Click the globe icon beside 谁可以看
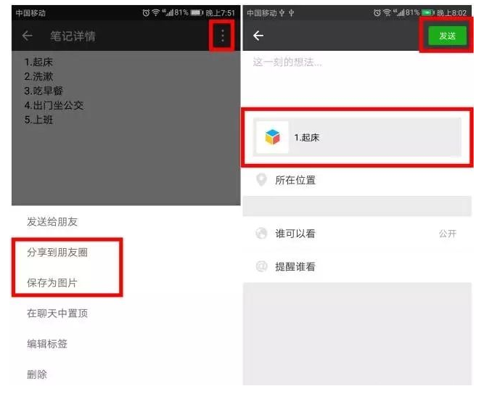 click(x=261, y=234)
